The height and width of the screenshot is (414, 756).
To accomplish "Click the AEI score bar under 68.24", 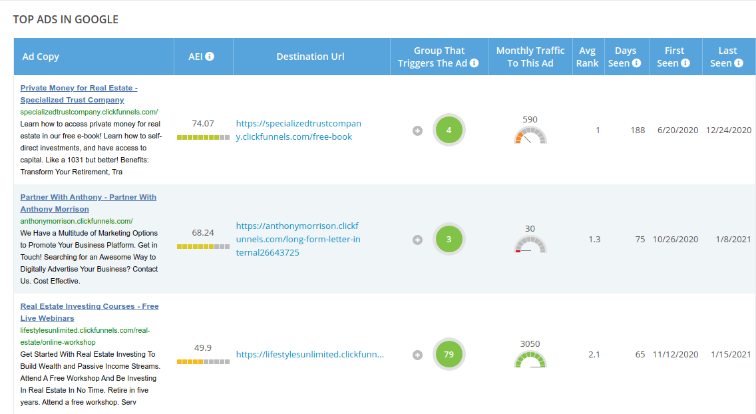I will (203, 246).
